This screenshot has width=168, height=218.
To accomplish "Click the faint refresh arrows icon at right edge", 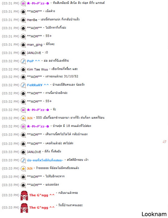I will click(164, 142).
